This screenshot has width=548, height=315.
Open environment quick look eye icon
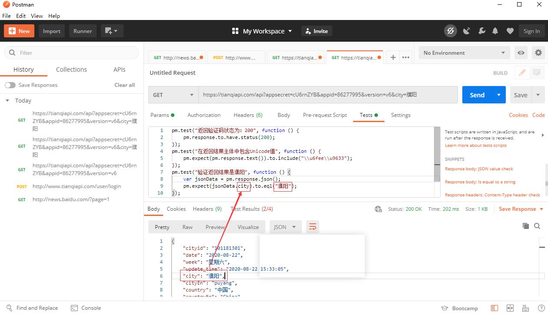[x=521, y=53]
